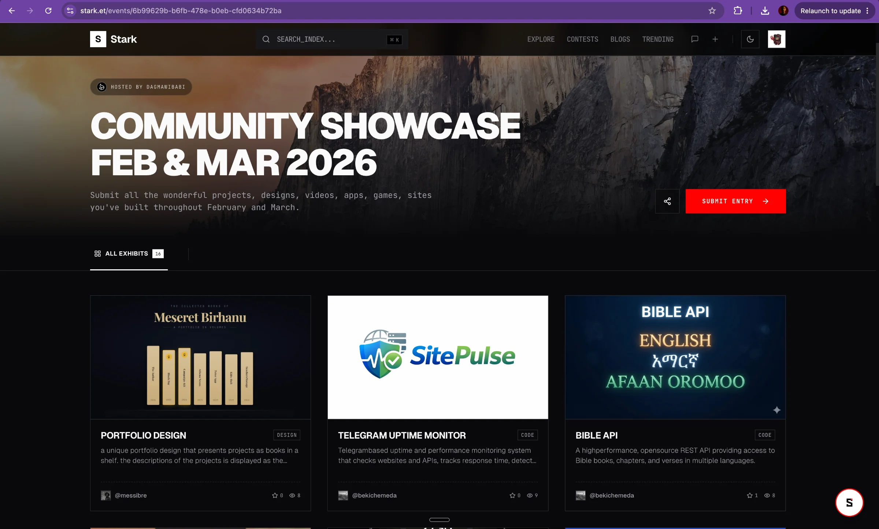The image size is (879, 529).
Task: Open the user profile avatar in navbar
Action: 776,39
